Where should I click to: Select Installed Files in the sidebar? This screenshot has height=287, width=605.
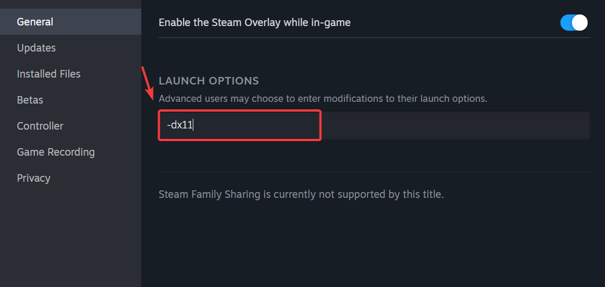[49, 74]
